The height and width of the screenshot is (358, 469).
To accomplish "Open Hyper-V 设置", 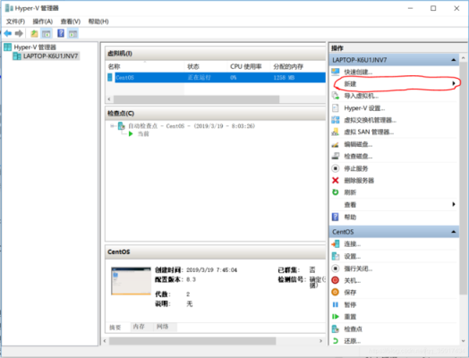I will point(364,108).
